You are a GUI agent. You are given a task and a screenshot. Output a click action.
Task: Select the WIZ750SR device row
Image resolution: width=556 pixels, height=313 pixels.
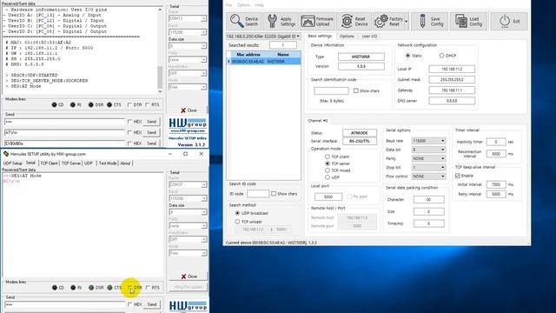click(x=264, y=62)
